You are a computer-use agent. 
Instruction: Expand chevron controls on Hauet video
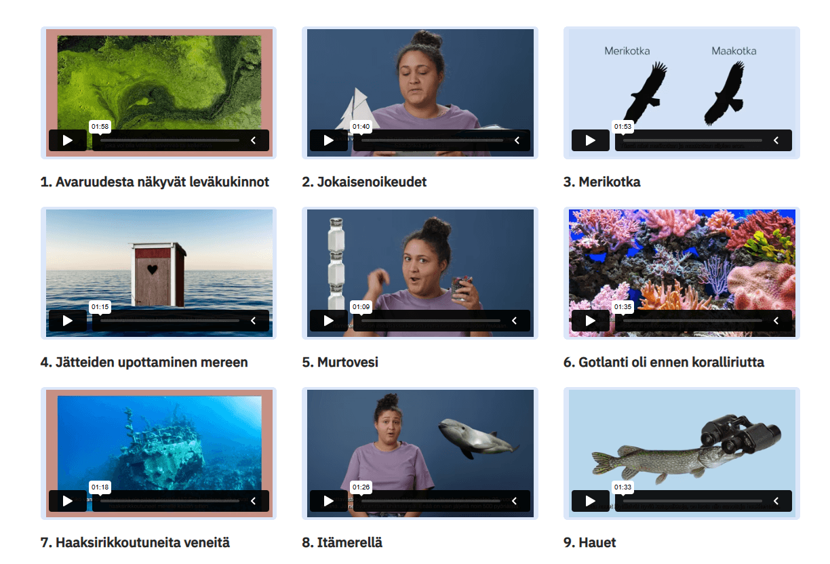[x=776, y=501]
